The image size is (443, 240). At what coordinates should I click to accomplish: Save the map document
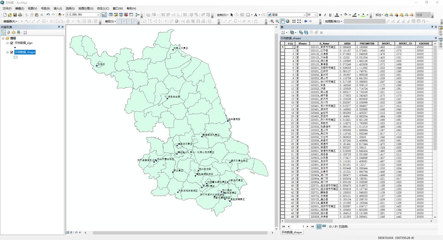[15, 15]
